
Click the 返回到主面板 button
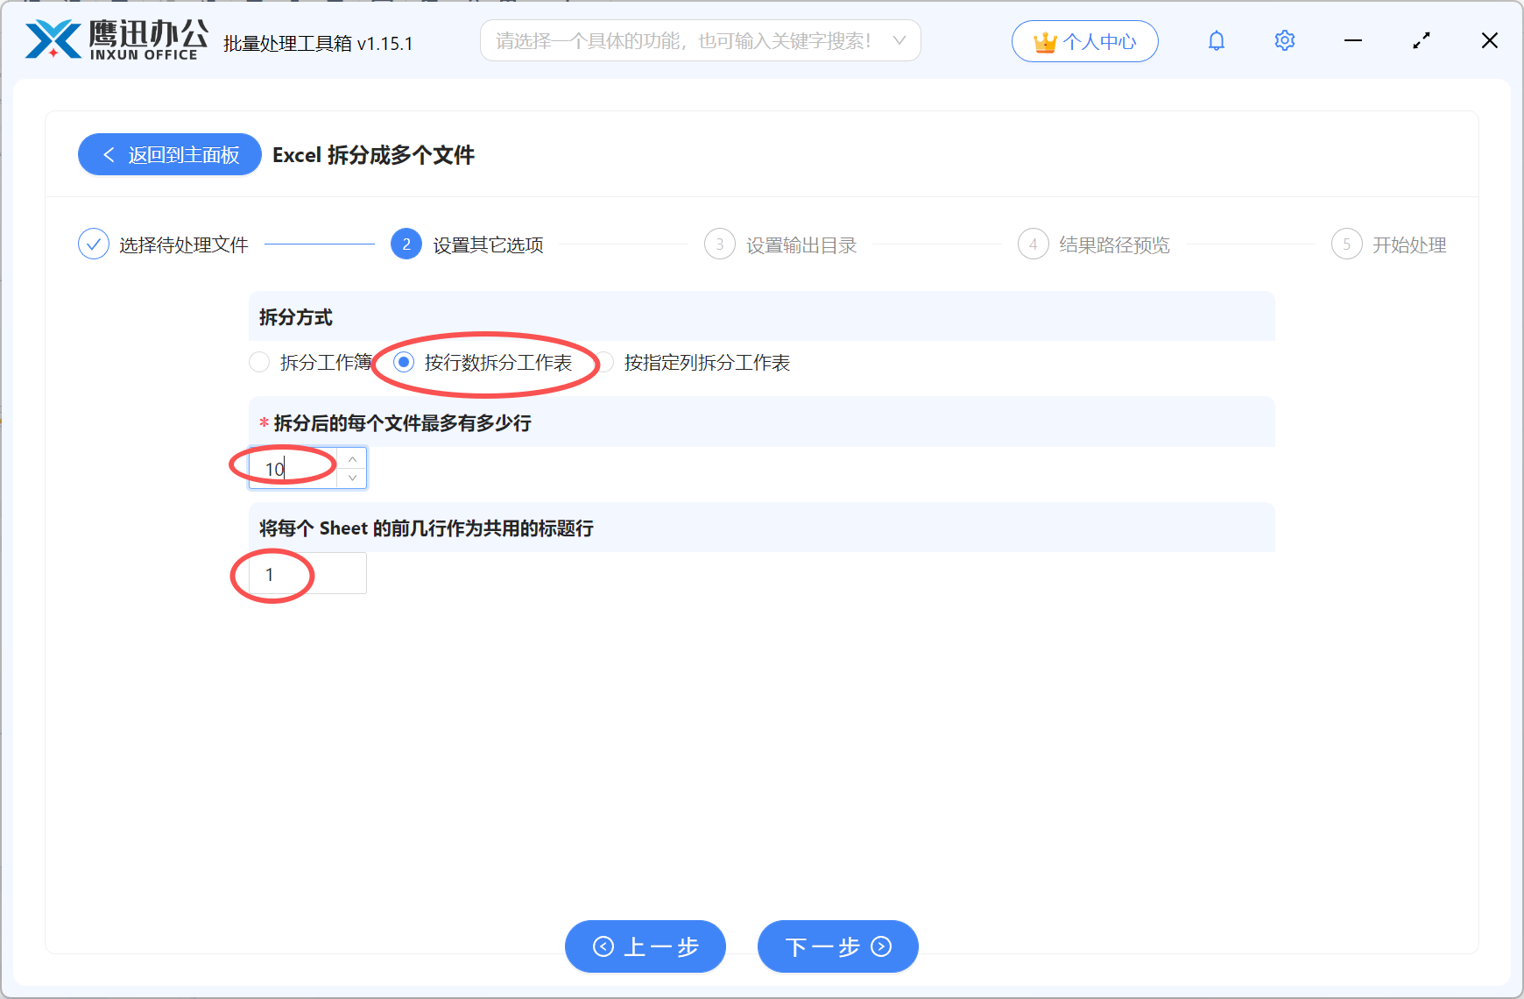(x=169, y=154)
